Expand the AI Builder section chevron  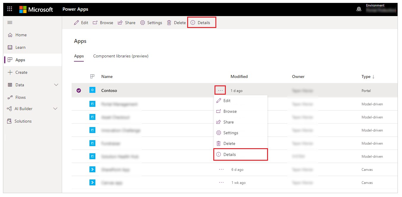(55, 109)
